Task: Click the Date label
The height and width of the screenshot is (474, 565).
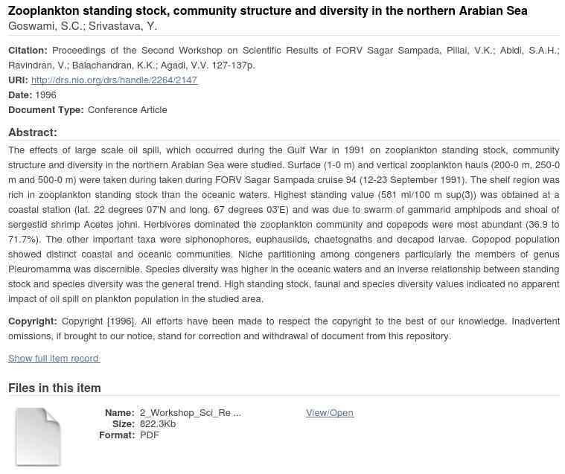Action: click(20, 95)
